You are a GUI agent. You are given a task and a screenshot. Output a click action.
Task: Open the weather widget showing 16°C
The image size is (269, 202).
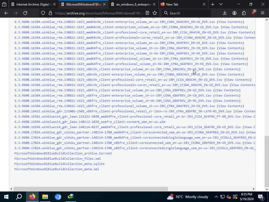[x=188, y=197]
